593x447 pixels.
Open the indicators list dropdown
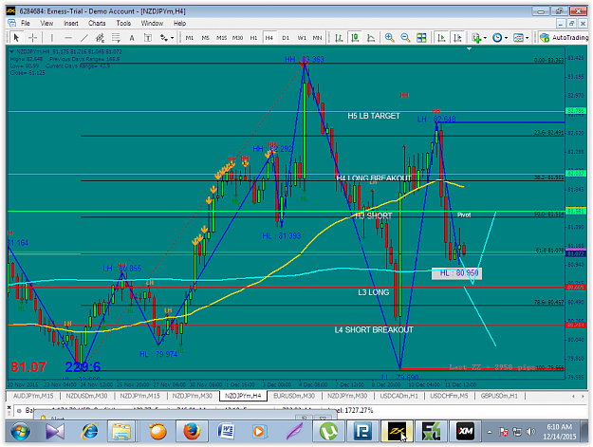(x=479, y=37)
